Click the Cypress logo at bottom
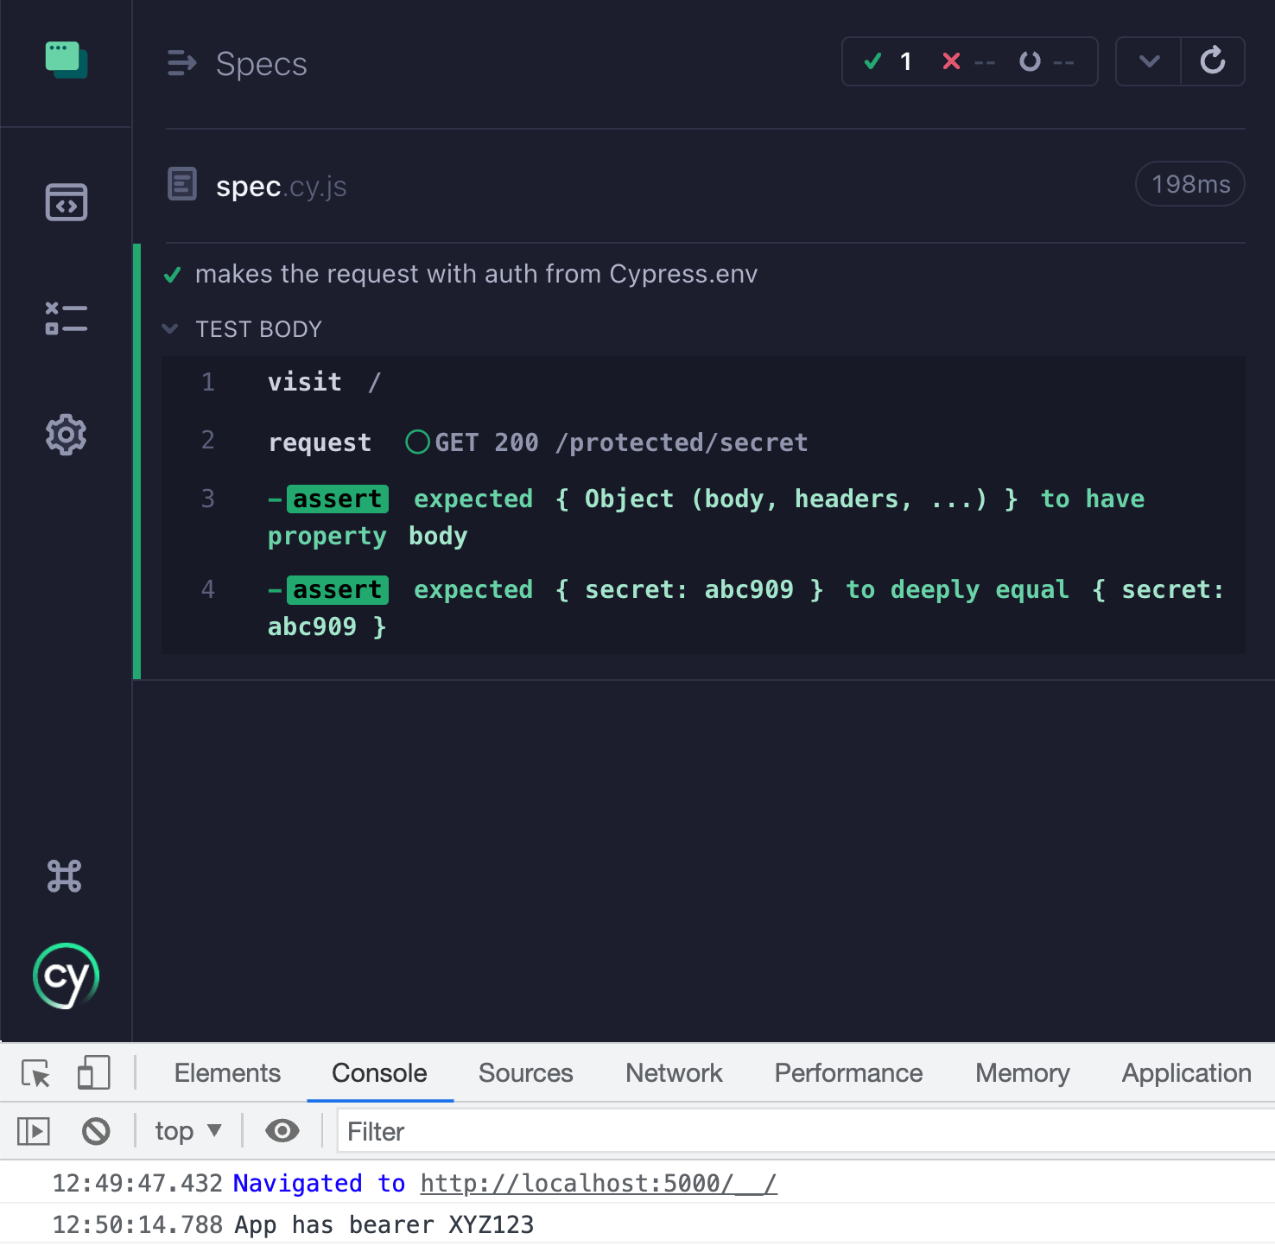Image resolution: width=1275 pixels, height=1246 pixels. pyautogui.click(x=66, y=976)
